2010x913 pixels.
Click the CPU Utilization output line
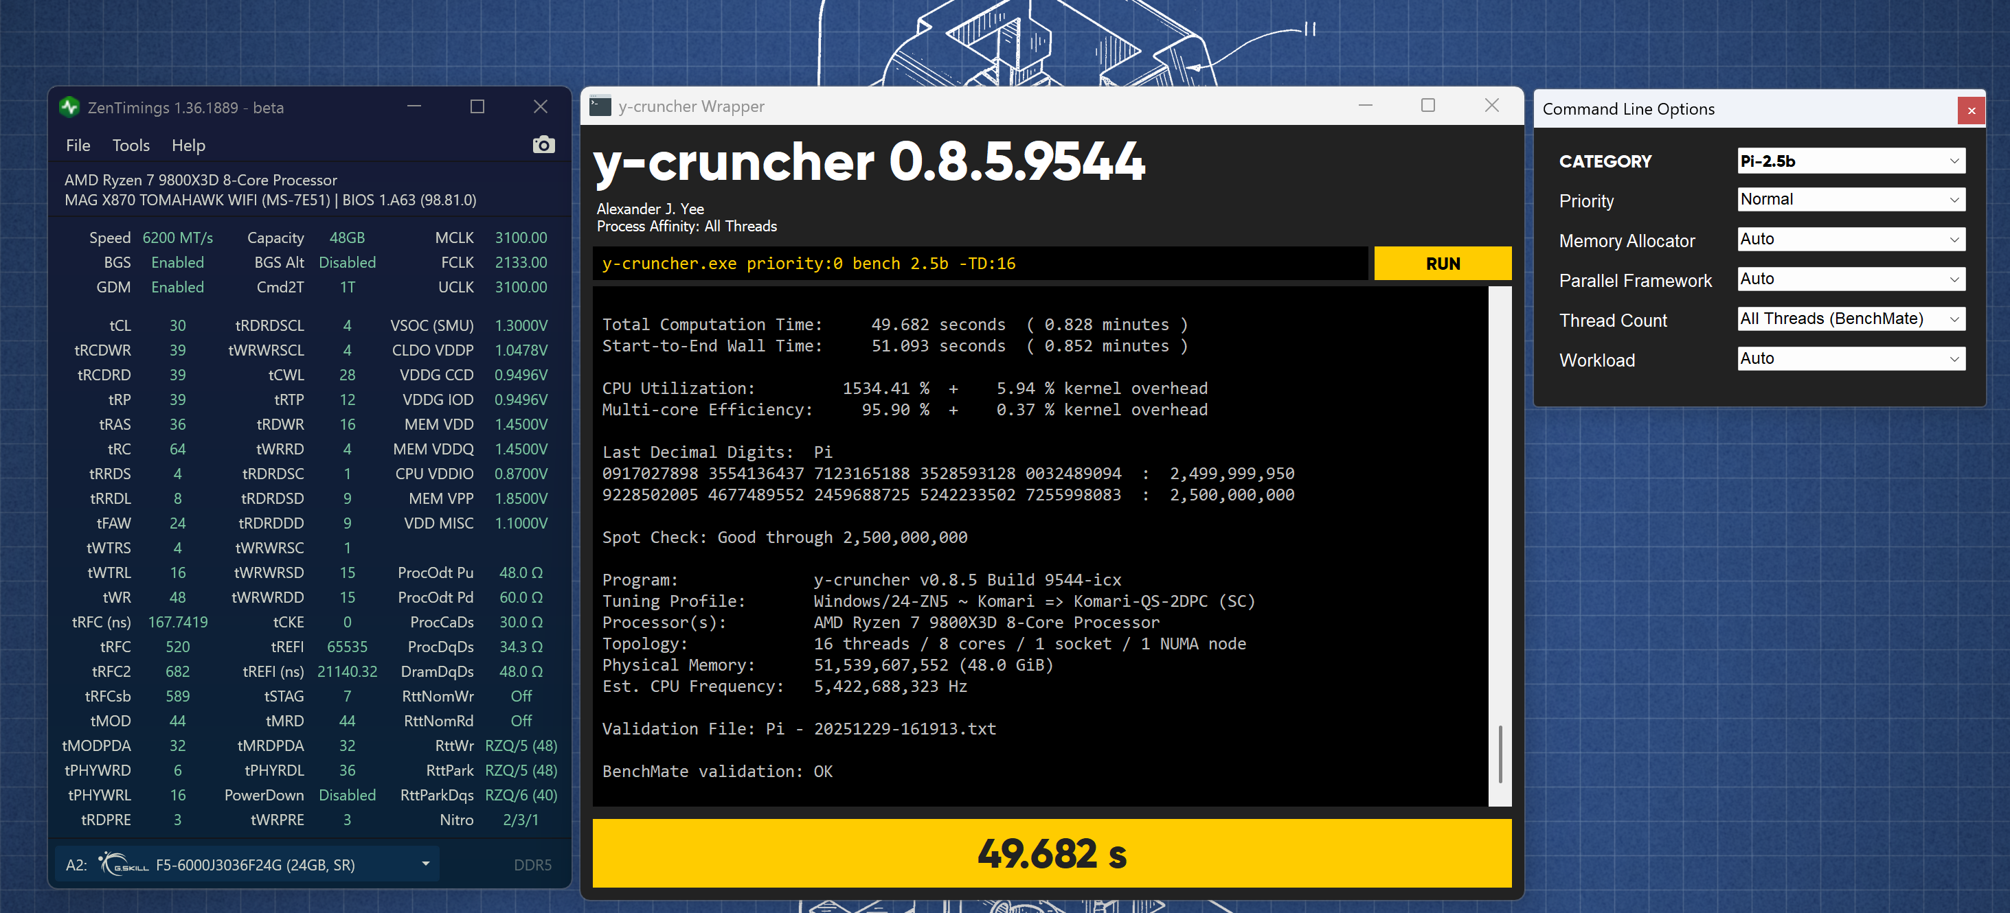tap(905, 389)
